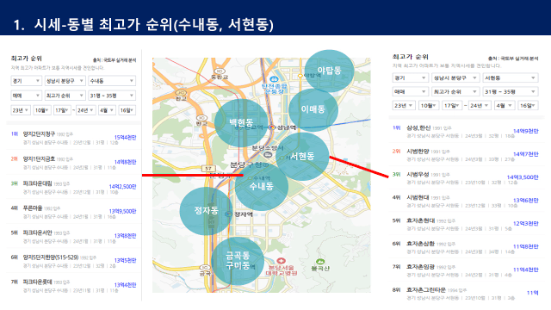The image size is (551, 310).
Task: Select the 정자동 map bubble
Action: pyautogui.click(x=207, y=211)
